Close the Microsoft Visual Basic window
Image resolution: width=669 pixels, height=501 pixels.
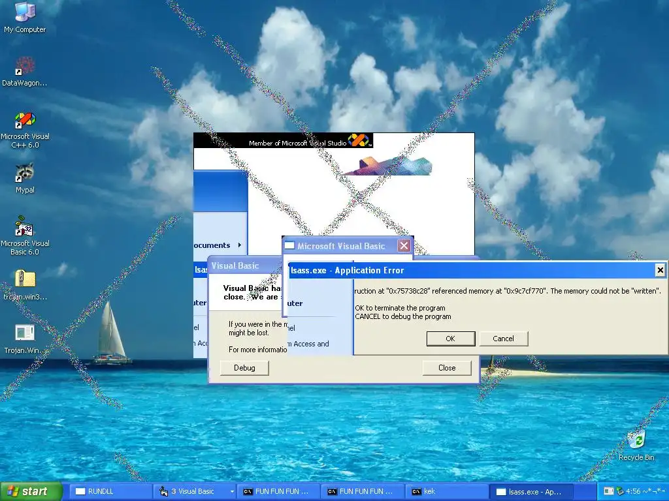[x=404, y=246]
